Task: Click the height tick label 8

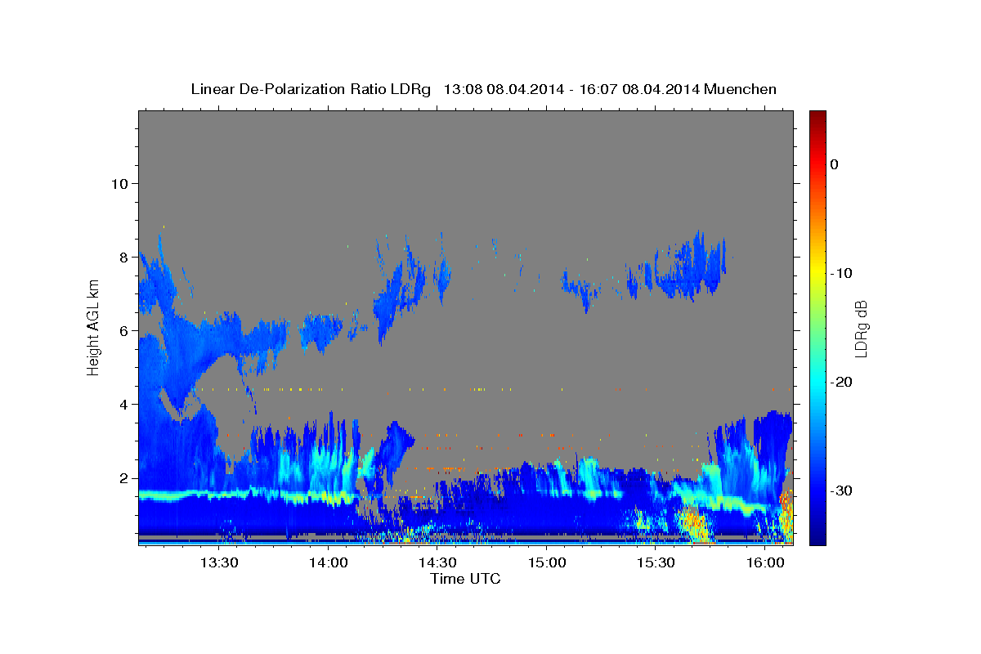Action: (126, 258)
